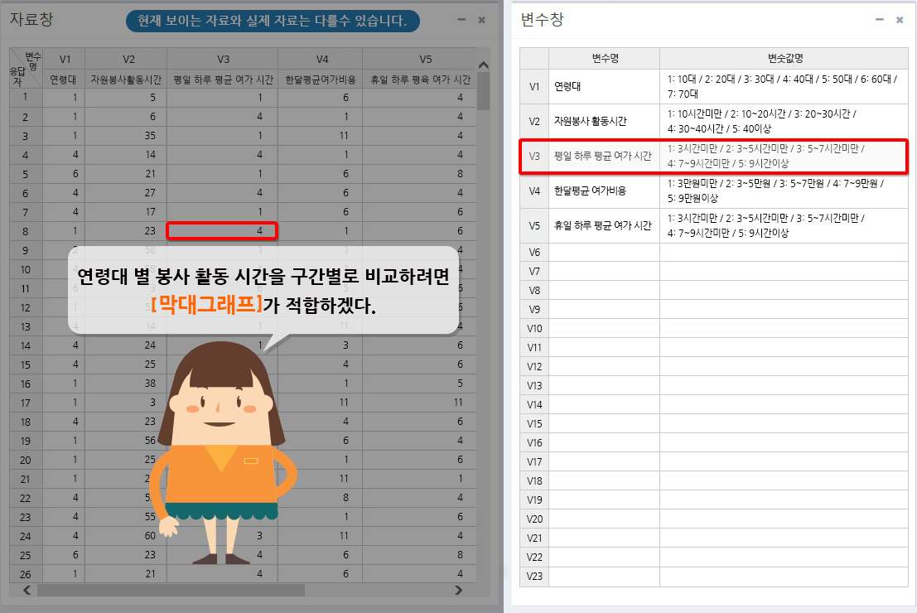Viewport: 917px width, 613px height.
Task: Select the V10 row label in variable window
Action: click(534, 328)
